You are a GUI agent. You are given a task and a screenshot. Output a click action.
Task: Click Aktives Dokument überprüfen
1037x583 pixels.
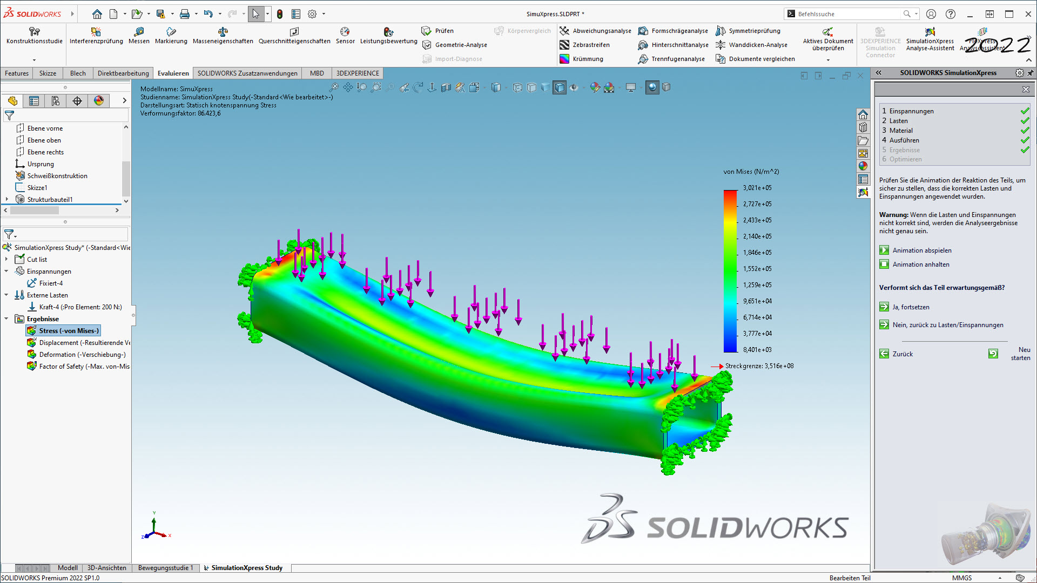828,39
